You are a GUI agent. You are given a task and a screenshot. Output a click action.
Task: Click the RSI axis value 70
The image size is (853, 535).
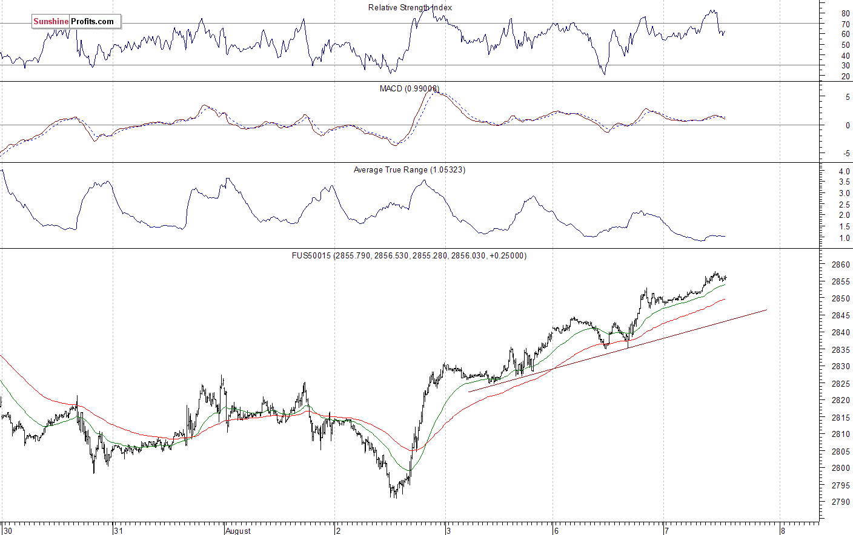pos(845,24)
